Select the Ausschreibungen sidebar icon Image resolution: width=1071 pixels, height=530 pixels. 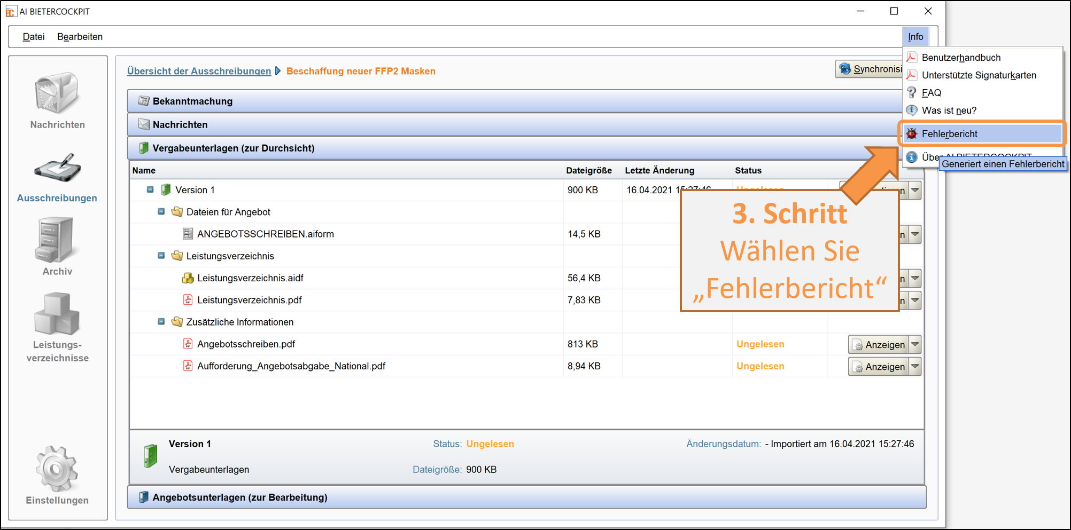(x=57, y=169)
